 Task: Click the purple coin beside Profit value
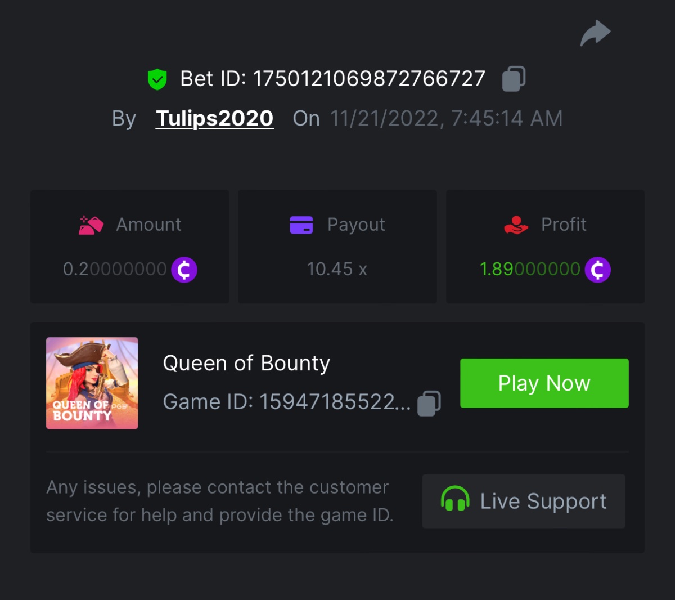(x=597, y=270)
